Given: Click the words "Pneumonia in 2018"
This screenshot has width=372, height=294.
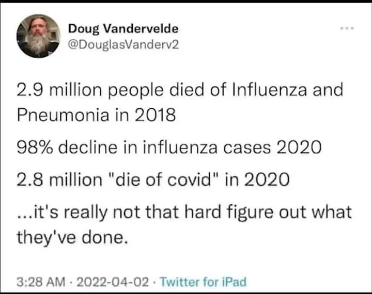Looking at the screenshot, I should [97, 114].
